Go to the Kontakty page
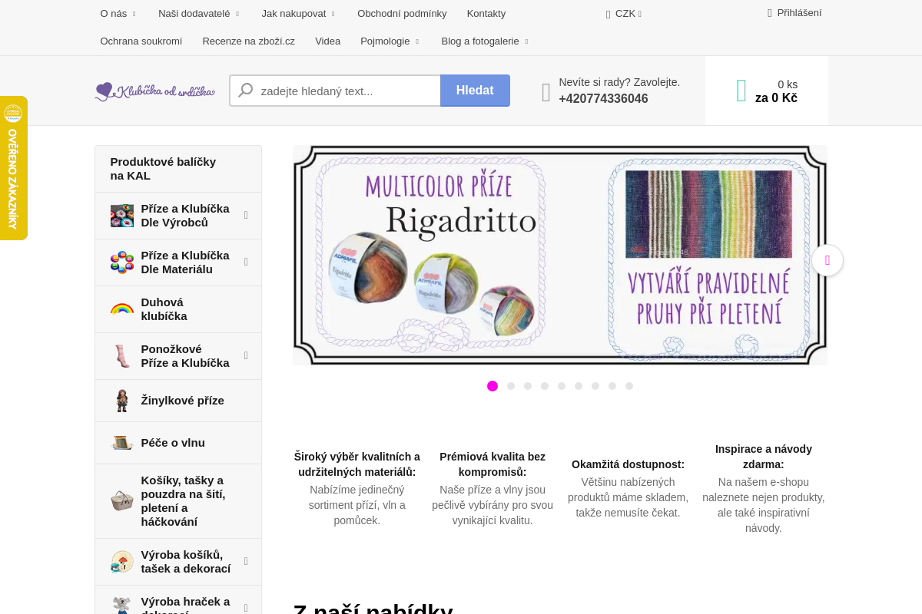Viewport: 922px width, 614px height. coord(486,13)
